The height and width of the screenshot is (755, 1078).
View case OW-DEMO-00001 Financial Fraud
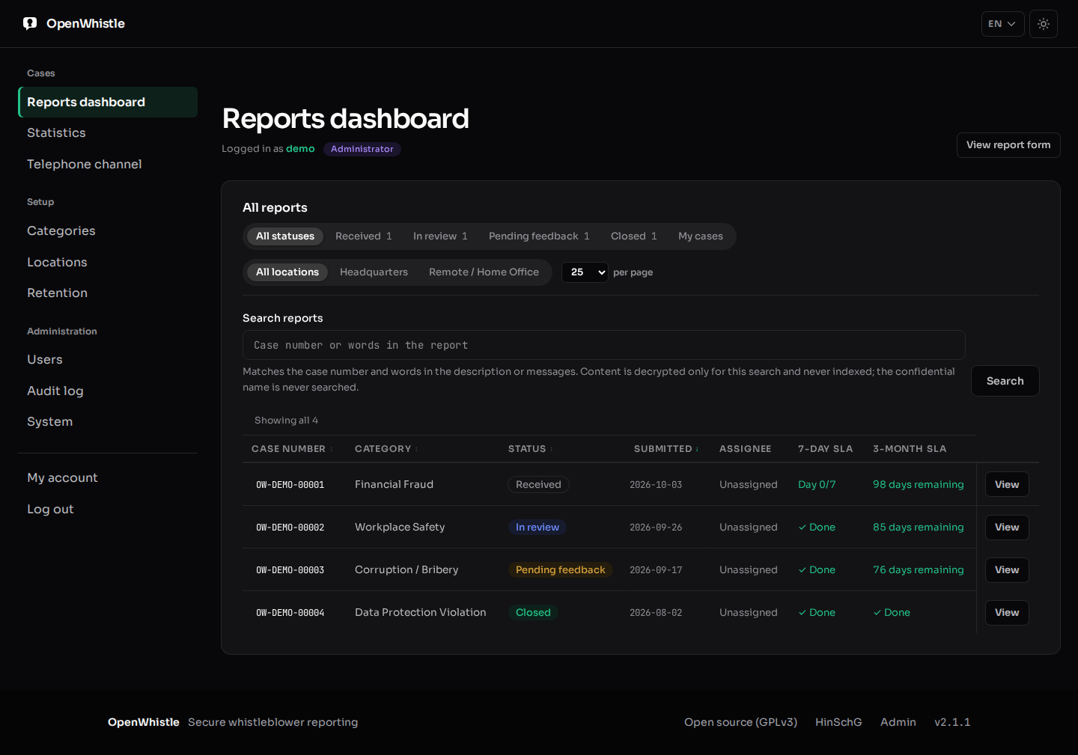(x=1007, y=485)
